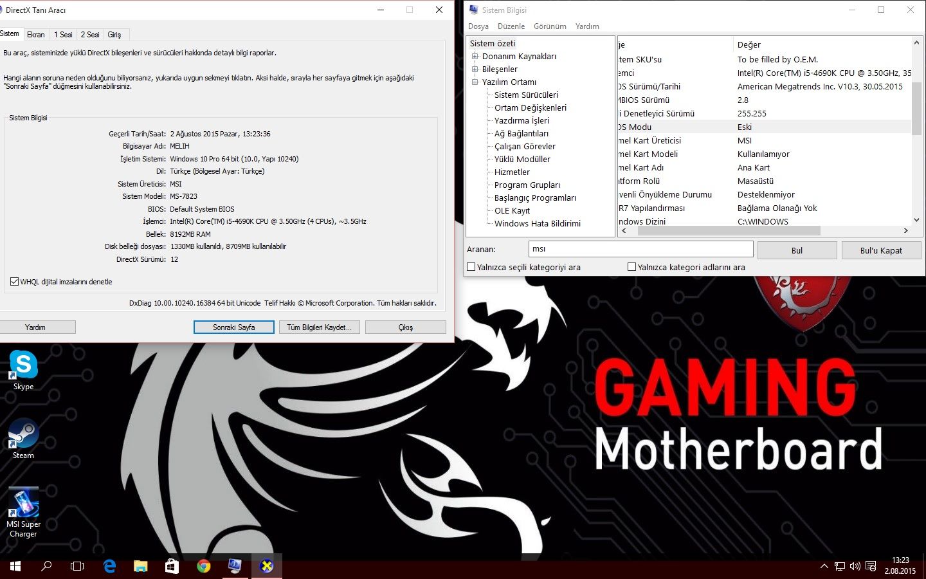
Task: Click the Sonraki Sayfa button
Action: [x=234, y=327]
